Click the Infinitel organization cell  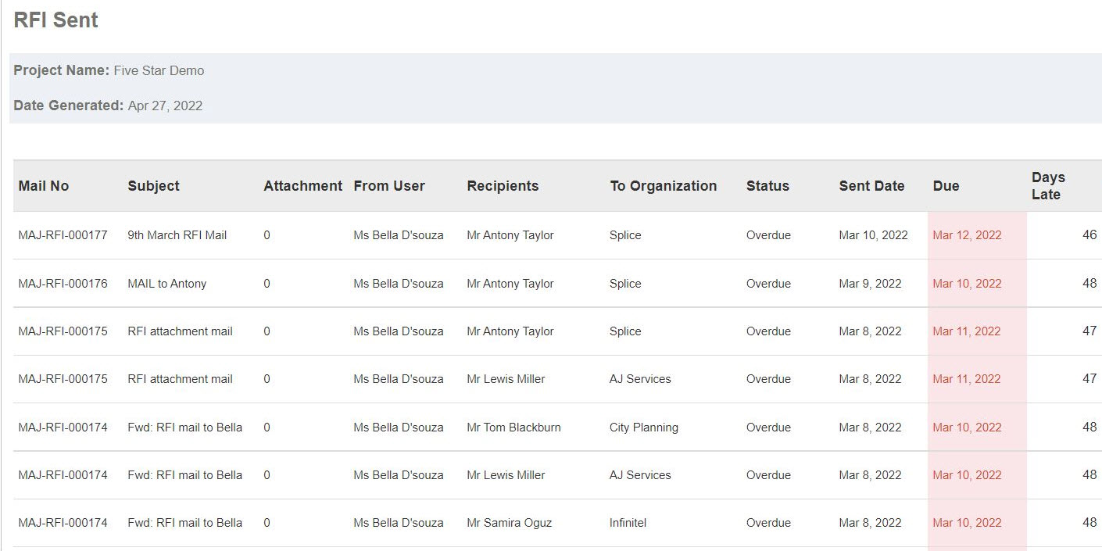[x=628, y=523]
